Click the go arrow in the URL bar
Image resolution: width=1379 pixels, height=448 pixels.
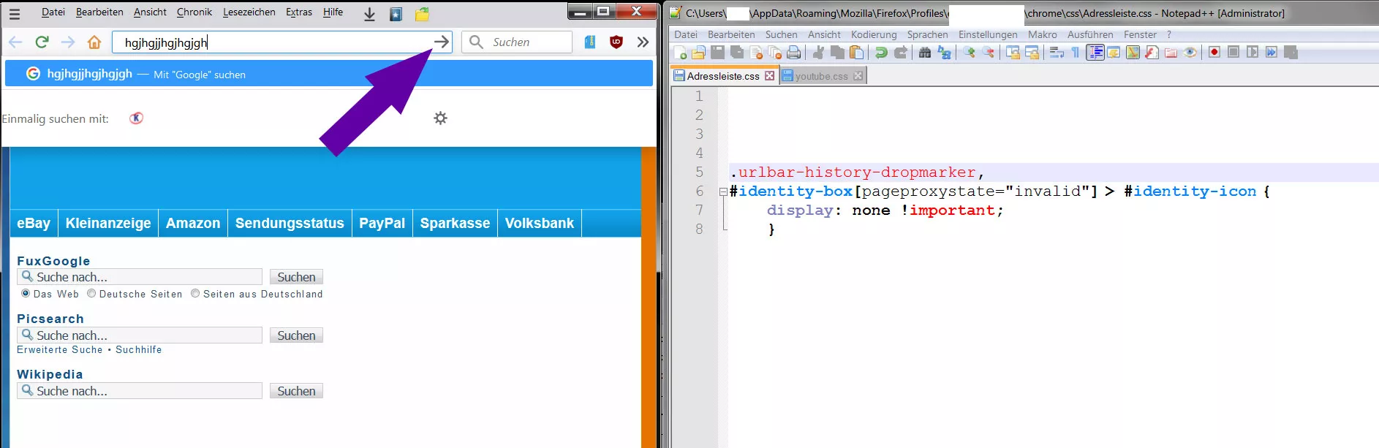click(441, 42)
